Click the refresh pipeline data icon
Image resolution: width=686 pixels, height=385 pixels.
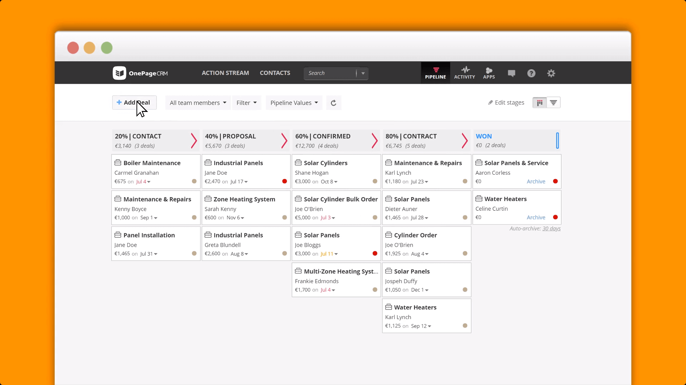(x=333, y=102)
